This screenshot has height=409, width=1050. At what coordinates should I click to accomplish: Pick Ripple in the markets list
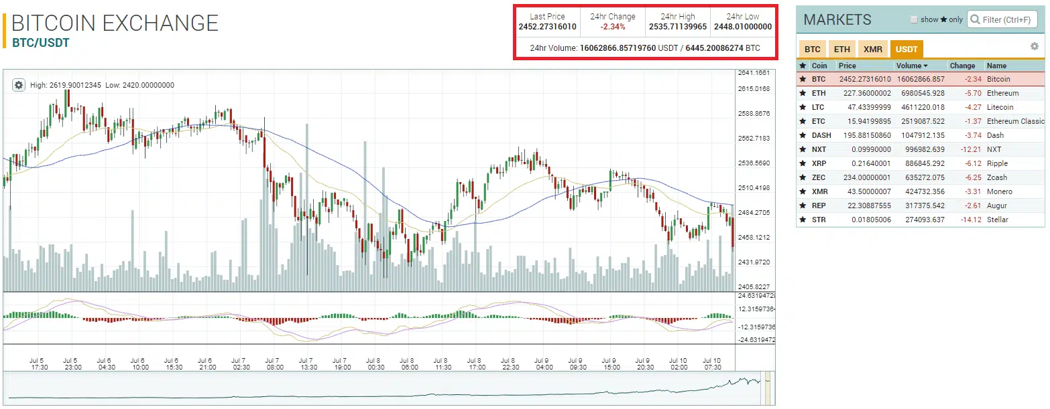(997, 163)
